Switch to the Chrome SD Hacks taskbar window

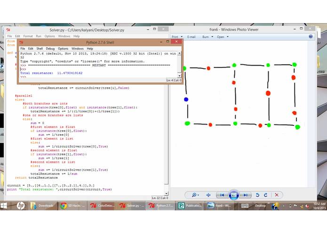[x=72, y=206]
